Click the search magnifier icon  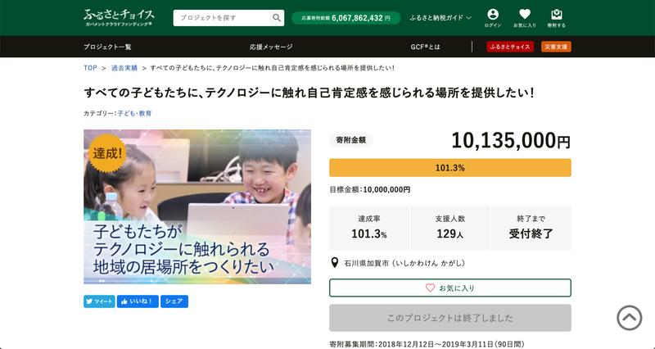[276, 17]
